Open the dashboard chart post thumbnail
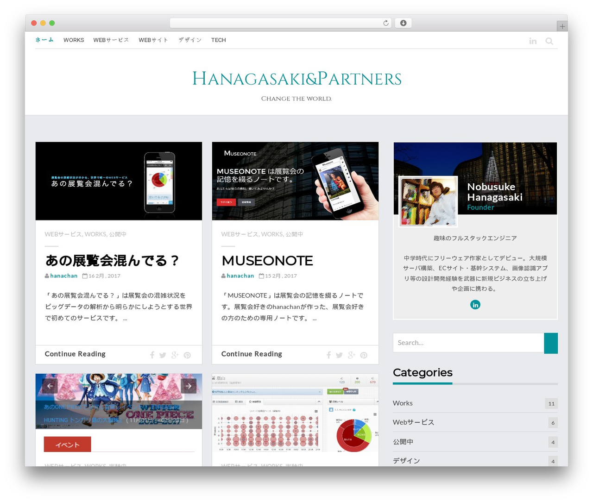 (295, 413)
